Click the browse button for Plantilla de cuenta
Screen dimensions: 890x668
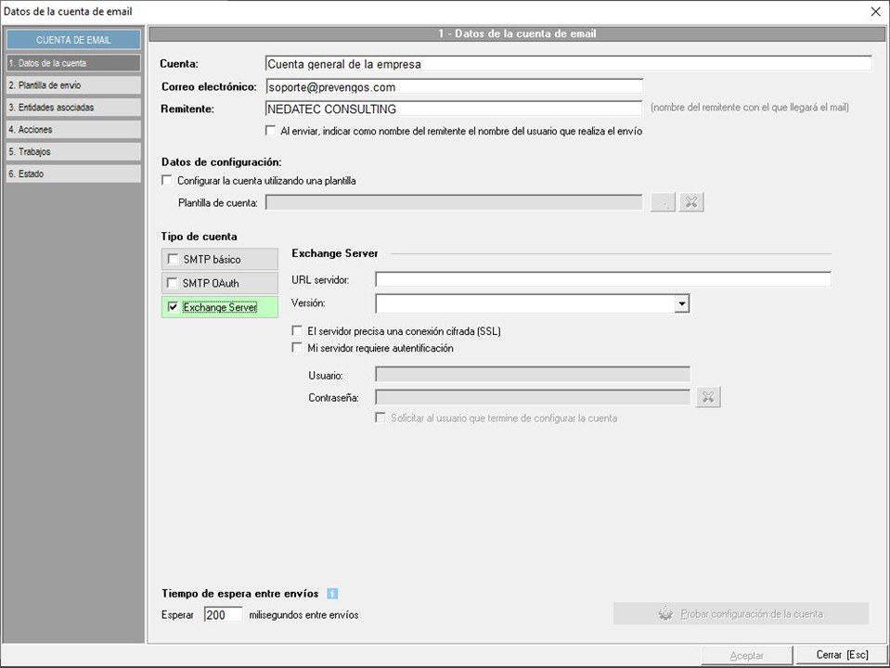coord(663,202)
